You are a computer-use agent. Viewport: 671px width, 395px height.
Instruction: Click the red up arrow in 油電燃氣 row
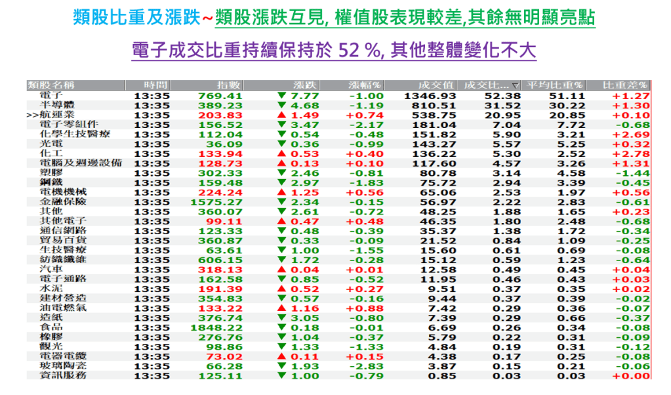(x=282, y=308)
